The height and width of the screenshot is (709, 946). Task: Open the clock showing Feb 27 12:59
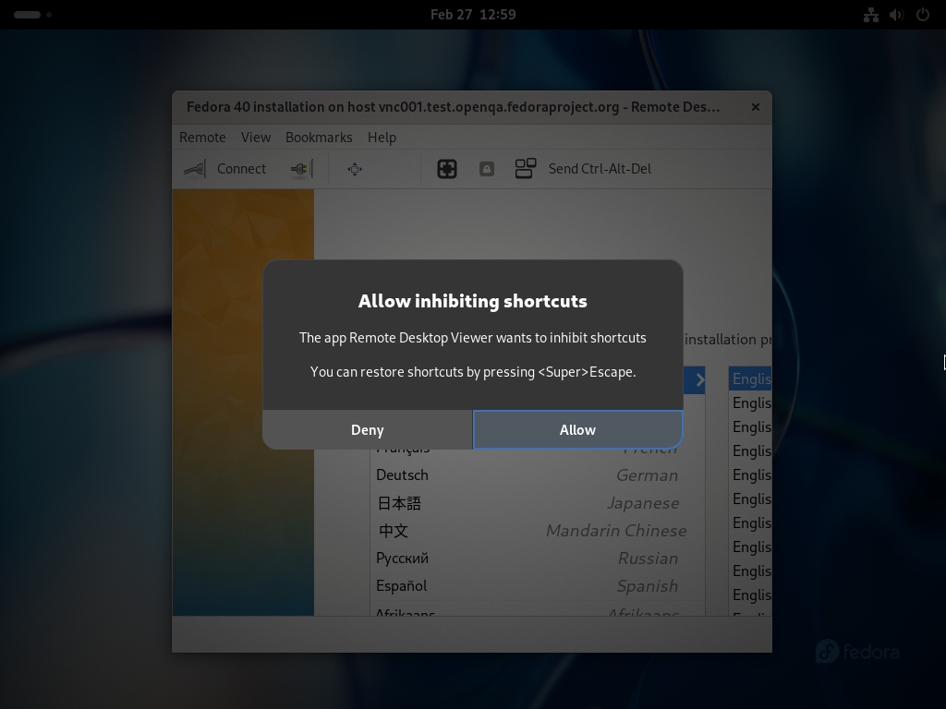473,15
